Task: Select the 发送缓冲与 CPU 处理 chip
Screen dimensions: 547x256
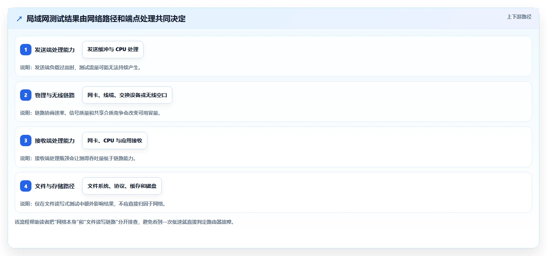Action: click(x=113, y=50)
